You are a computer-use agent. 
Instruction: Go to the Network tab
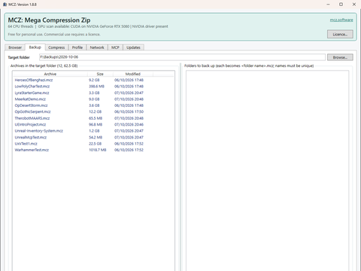click(97, 47)
